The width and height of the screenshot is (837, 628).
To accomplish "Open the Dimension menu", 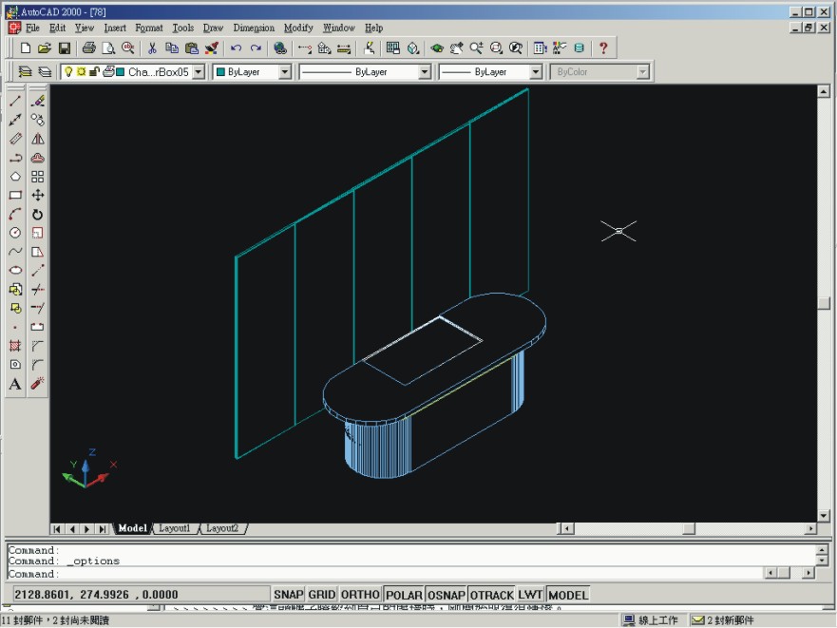I will (x=254, y=29).
